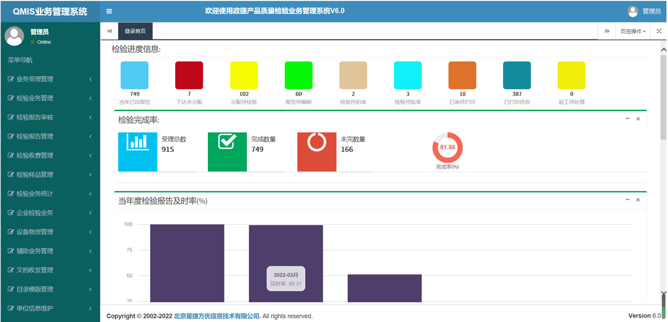Expand the 检验收费管理 menu
Image resolution: width=668 pixels, height=322 pixels.
click(50, 156)
